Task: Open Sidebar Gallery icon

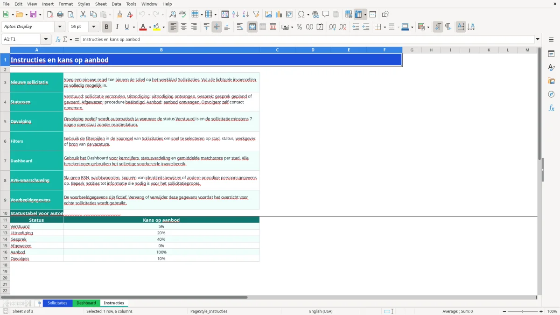Action: [551, 81]
